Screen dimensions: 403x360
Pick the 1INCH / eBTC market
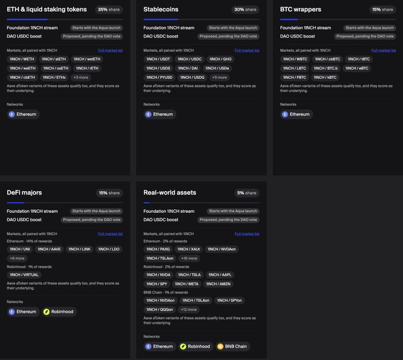(357, 68)
